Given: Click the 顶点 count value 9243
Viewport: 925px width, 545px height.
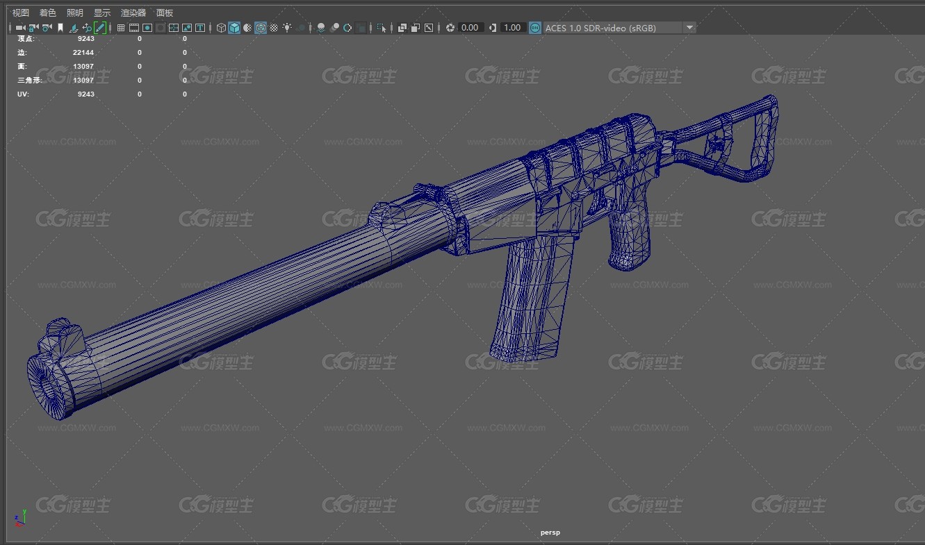Looking at the screenshot, I should tap(86, 39).
